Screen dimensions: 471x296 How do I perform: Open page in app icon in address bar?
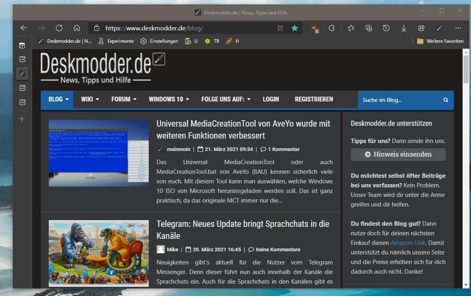point(280,28)
